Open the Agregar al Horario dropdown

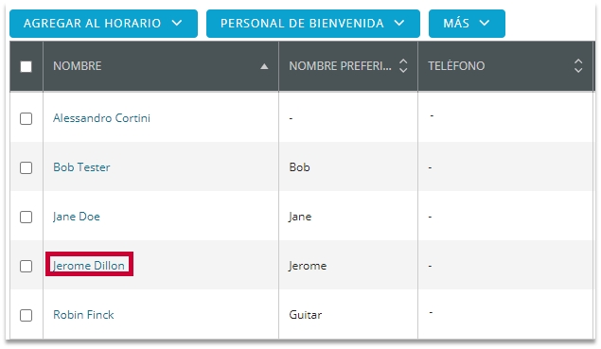(103, 24)
